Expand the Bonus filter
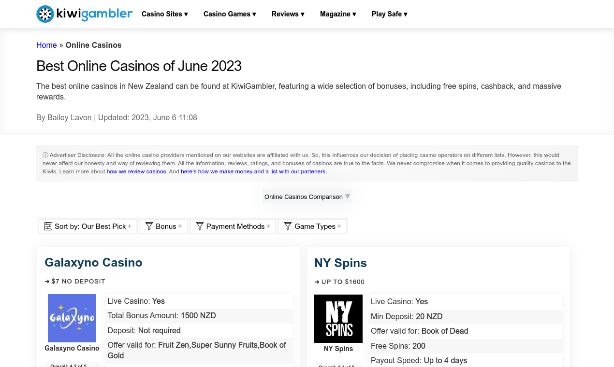The image size is (614, 367). coord(164,226)
